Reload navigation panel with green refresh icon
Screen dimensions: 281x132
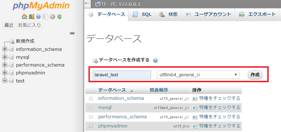pos(59,17)
